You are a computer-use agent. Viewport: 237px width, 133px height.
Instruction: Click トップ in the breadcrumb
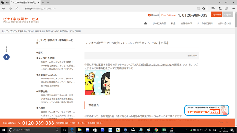(5, 31)
